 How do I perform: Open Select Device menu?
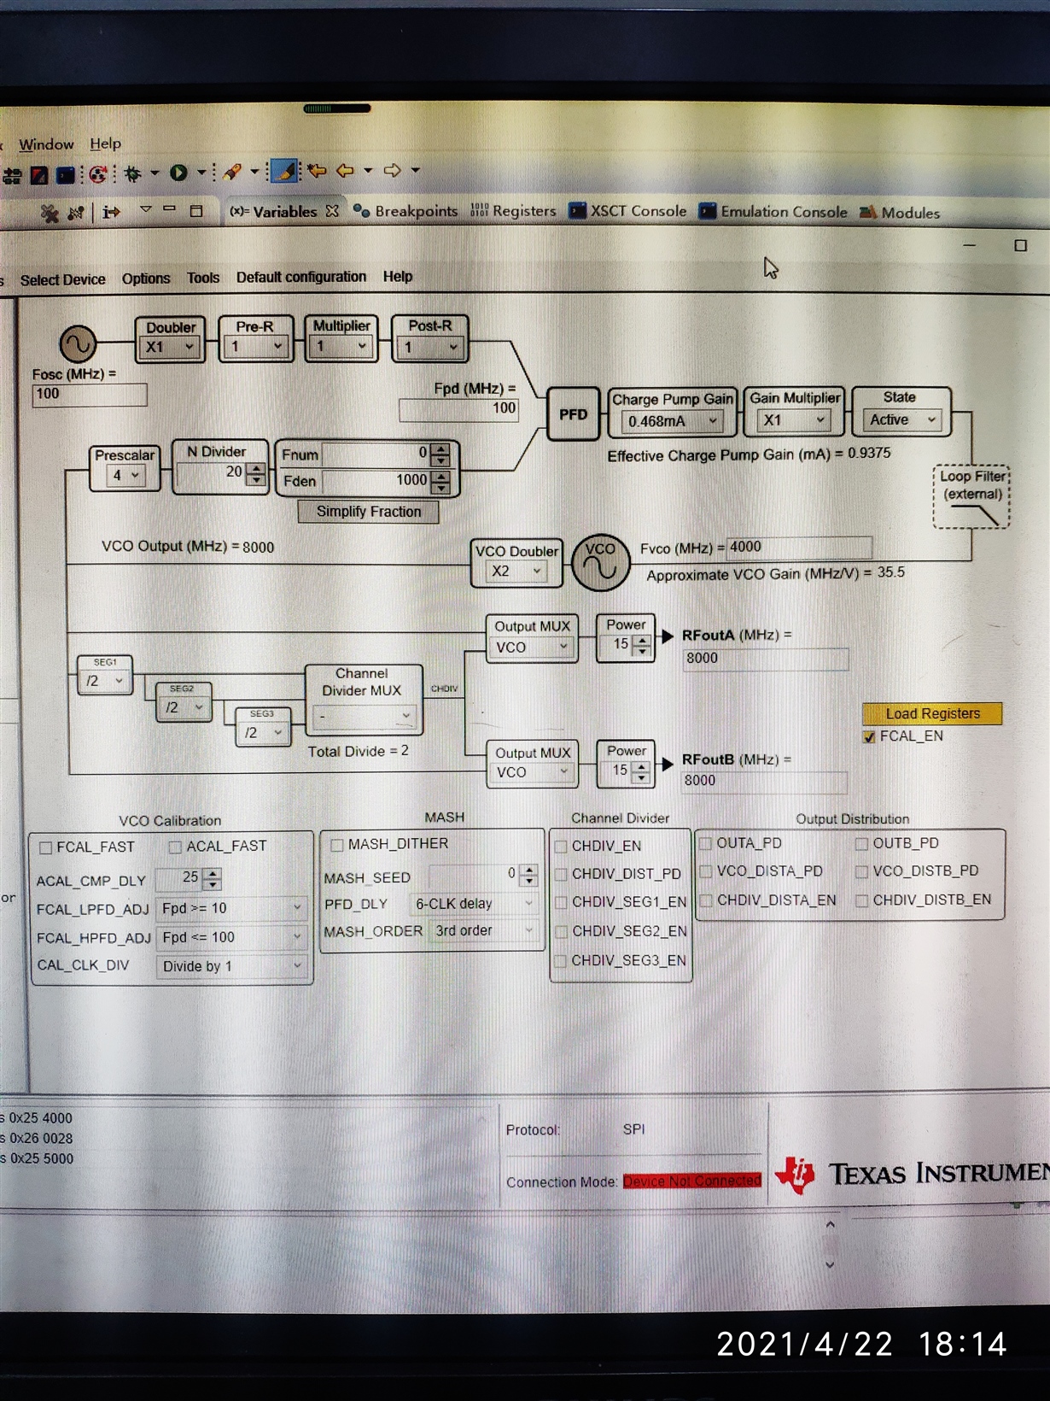tap(63, 280)
